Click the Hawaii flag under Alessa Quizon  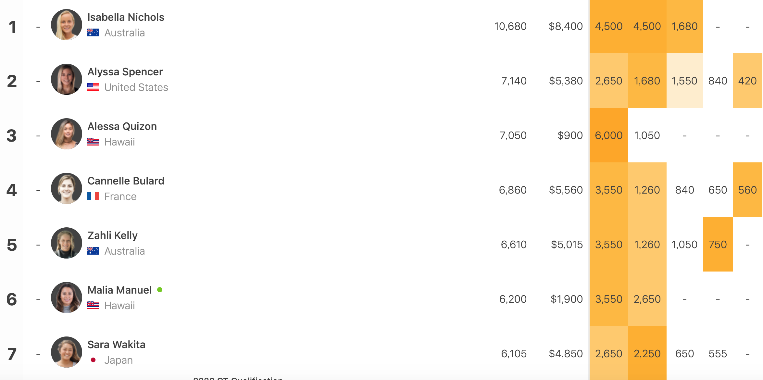coord(93,142)
